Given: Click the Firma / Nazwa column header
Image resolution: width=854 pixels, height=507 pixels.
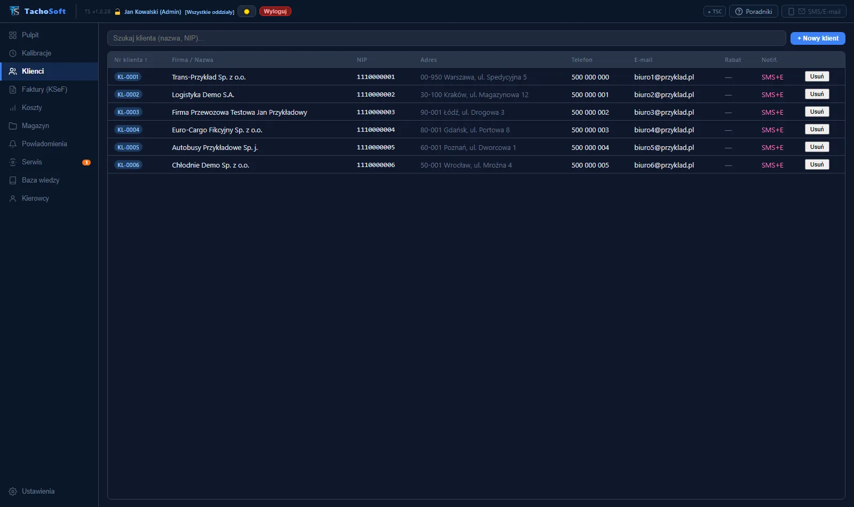Looking at the screenshot, I should (x=192, y=60).
